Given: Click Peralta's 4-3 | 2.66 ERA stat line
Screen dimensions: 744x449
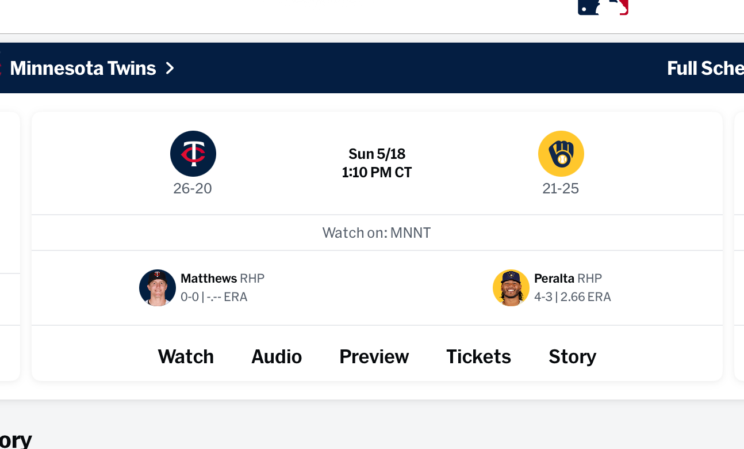Looking at the screenshot, I should point(572,297).
